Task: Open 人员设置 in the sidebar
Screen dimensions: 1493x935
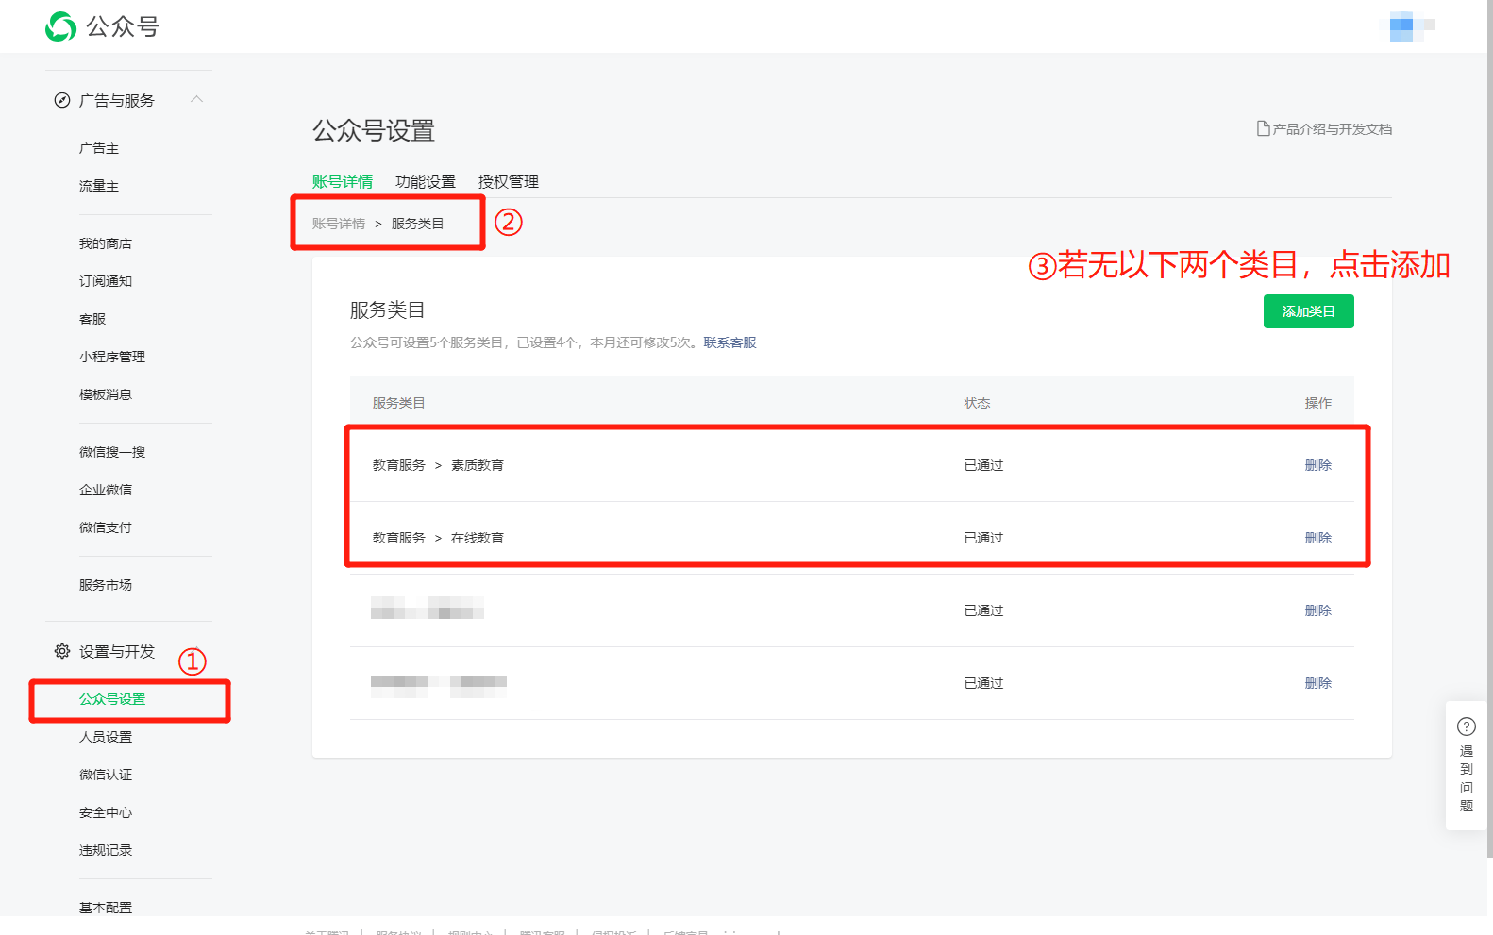Action: (x=106, y=737)
